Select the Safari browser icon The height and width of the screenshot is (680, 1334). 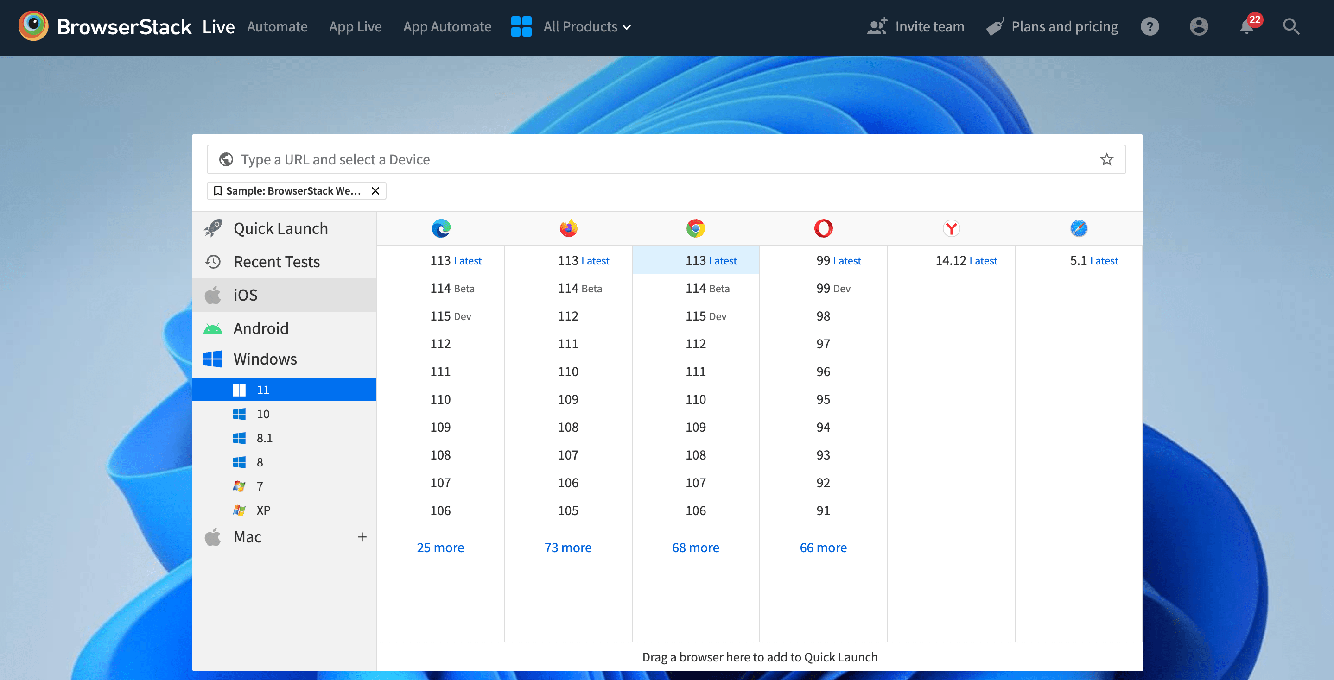1079,228
